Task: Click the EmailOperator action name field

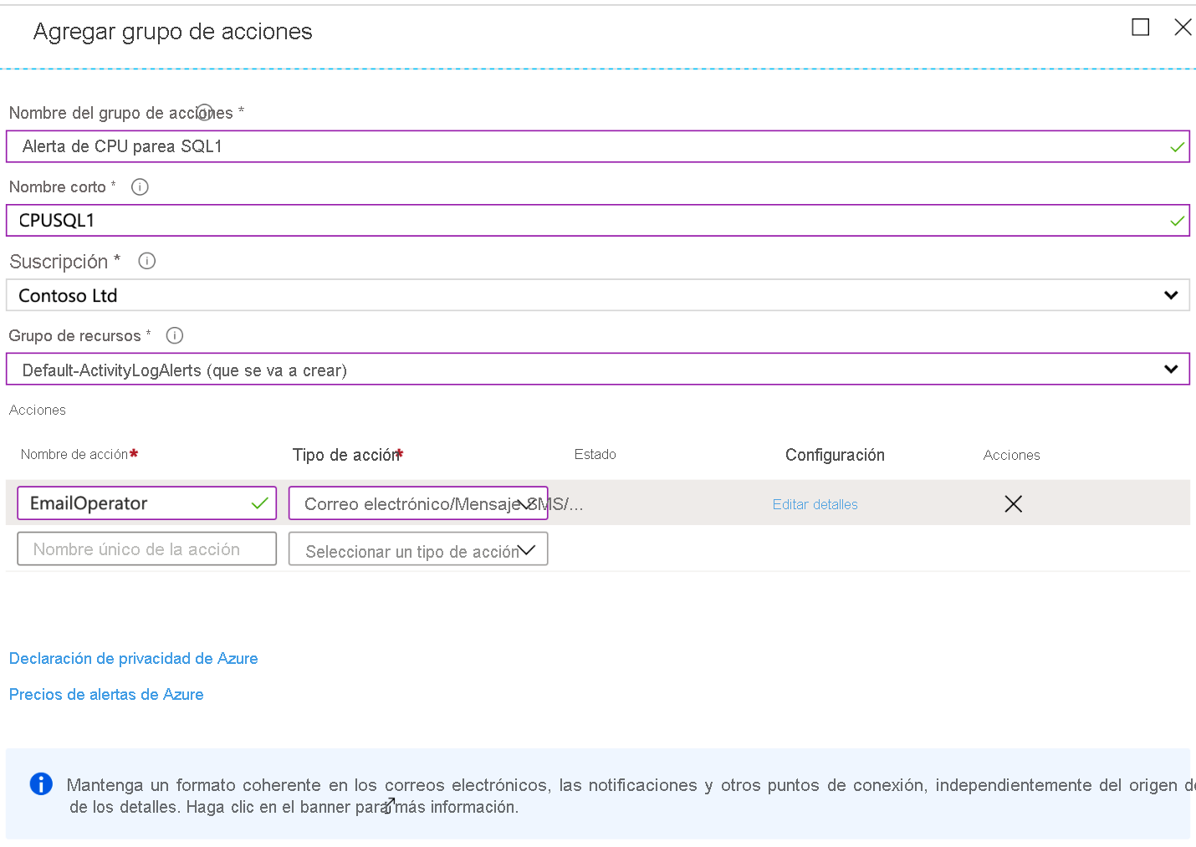Action: (x=147, y=503)
